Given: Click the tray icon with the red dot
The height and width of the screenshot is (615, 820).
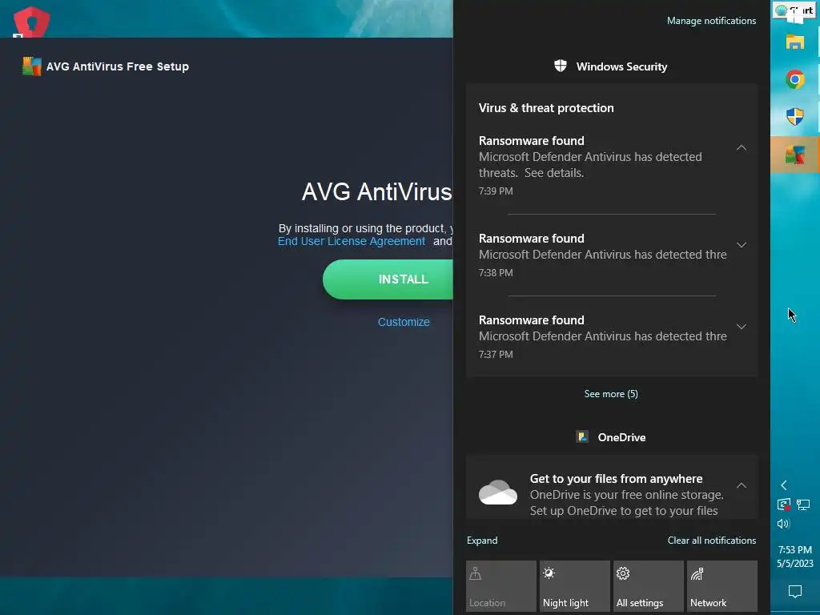Looking at the screenshot, I should click(x=783, y=504).
